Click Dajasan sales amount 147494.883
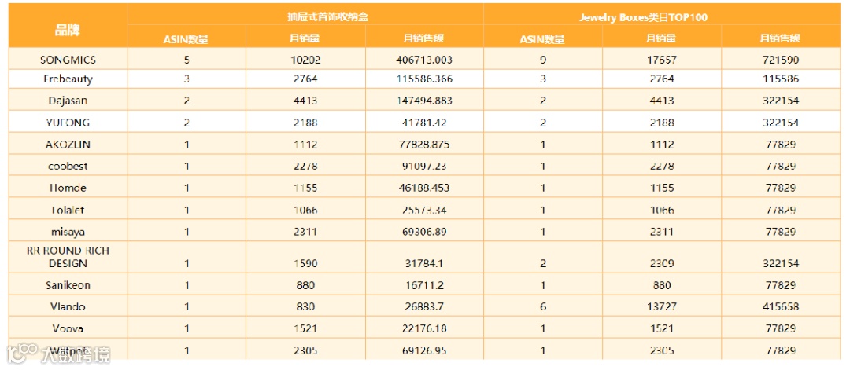850x370 pixels. (x=424, y=101)
